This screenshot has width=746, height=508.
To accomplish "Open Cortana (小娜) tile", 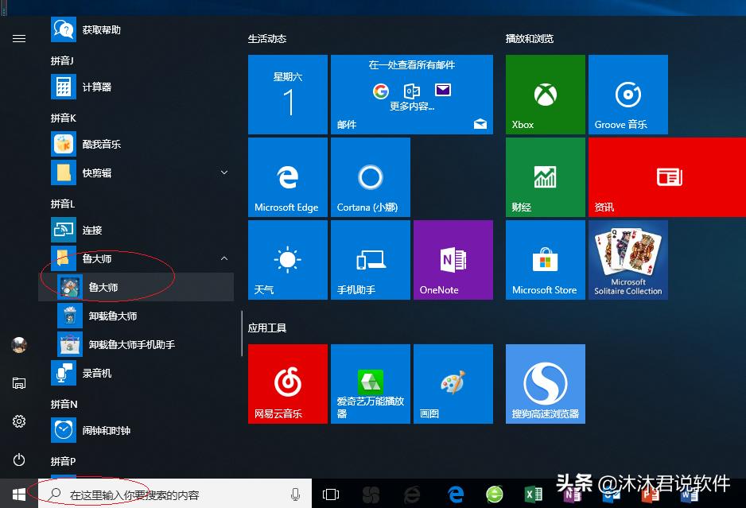I will (370, 177).
